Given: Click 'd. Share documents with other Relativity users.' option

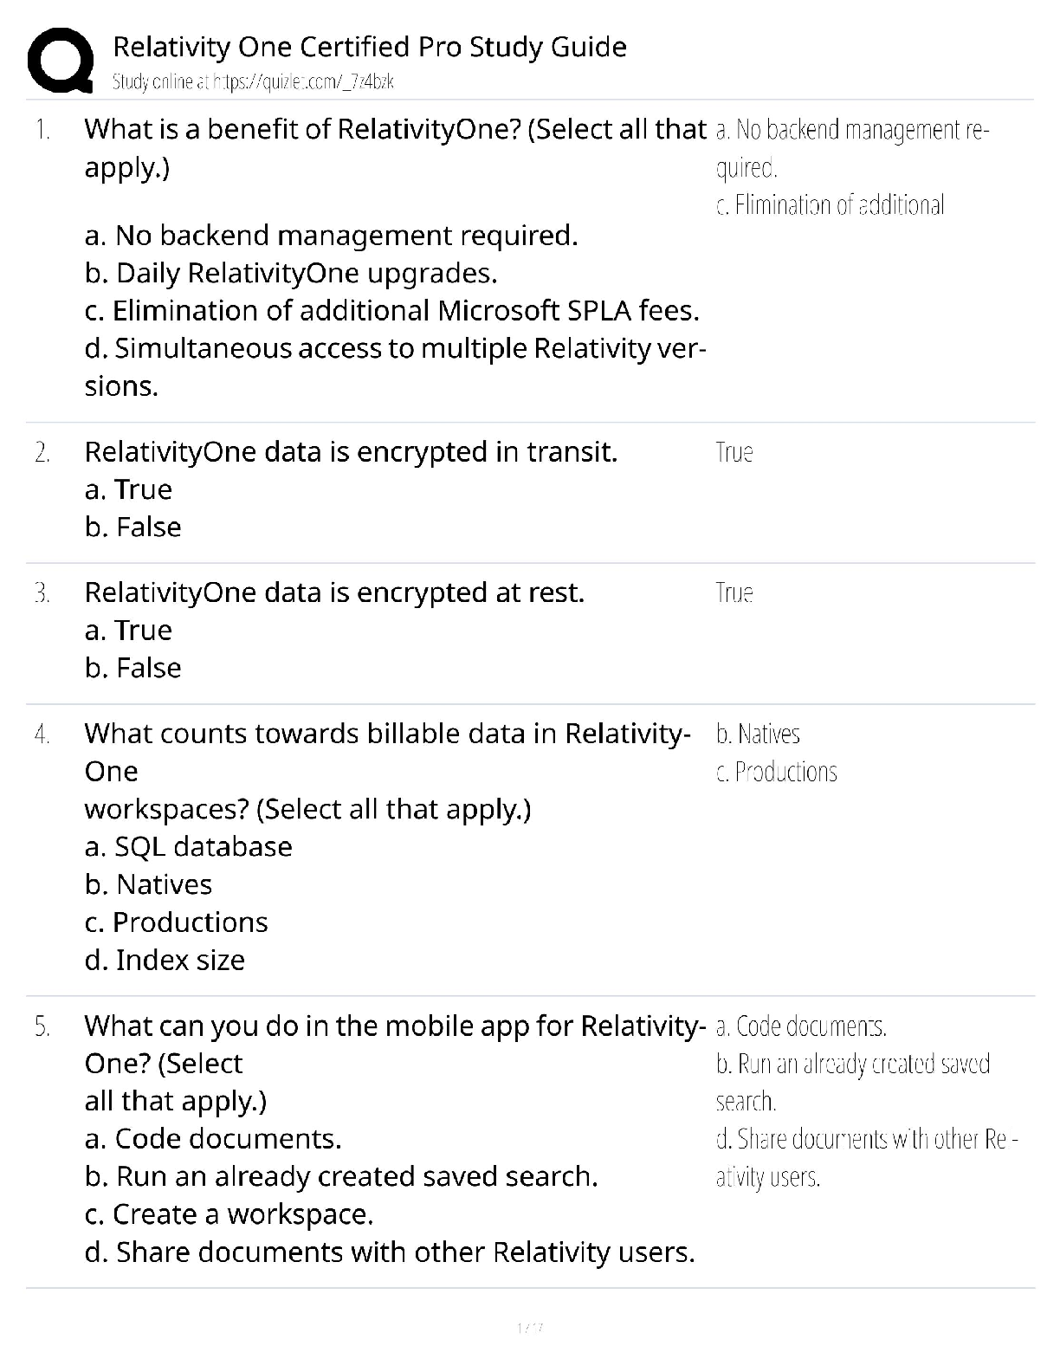Looking at the screenshot, I should click(x=390, y=1253).
